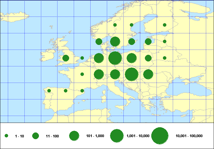Click the small dot in central France
The width and height of the screenshot is (214, 149).
82,74
